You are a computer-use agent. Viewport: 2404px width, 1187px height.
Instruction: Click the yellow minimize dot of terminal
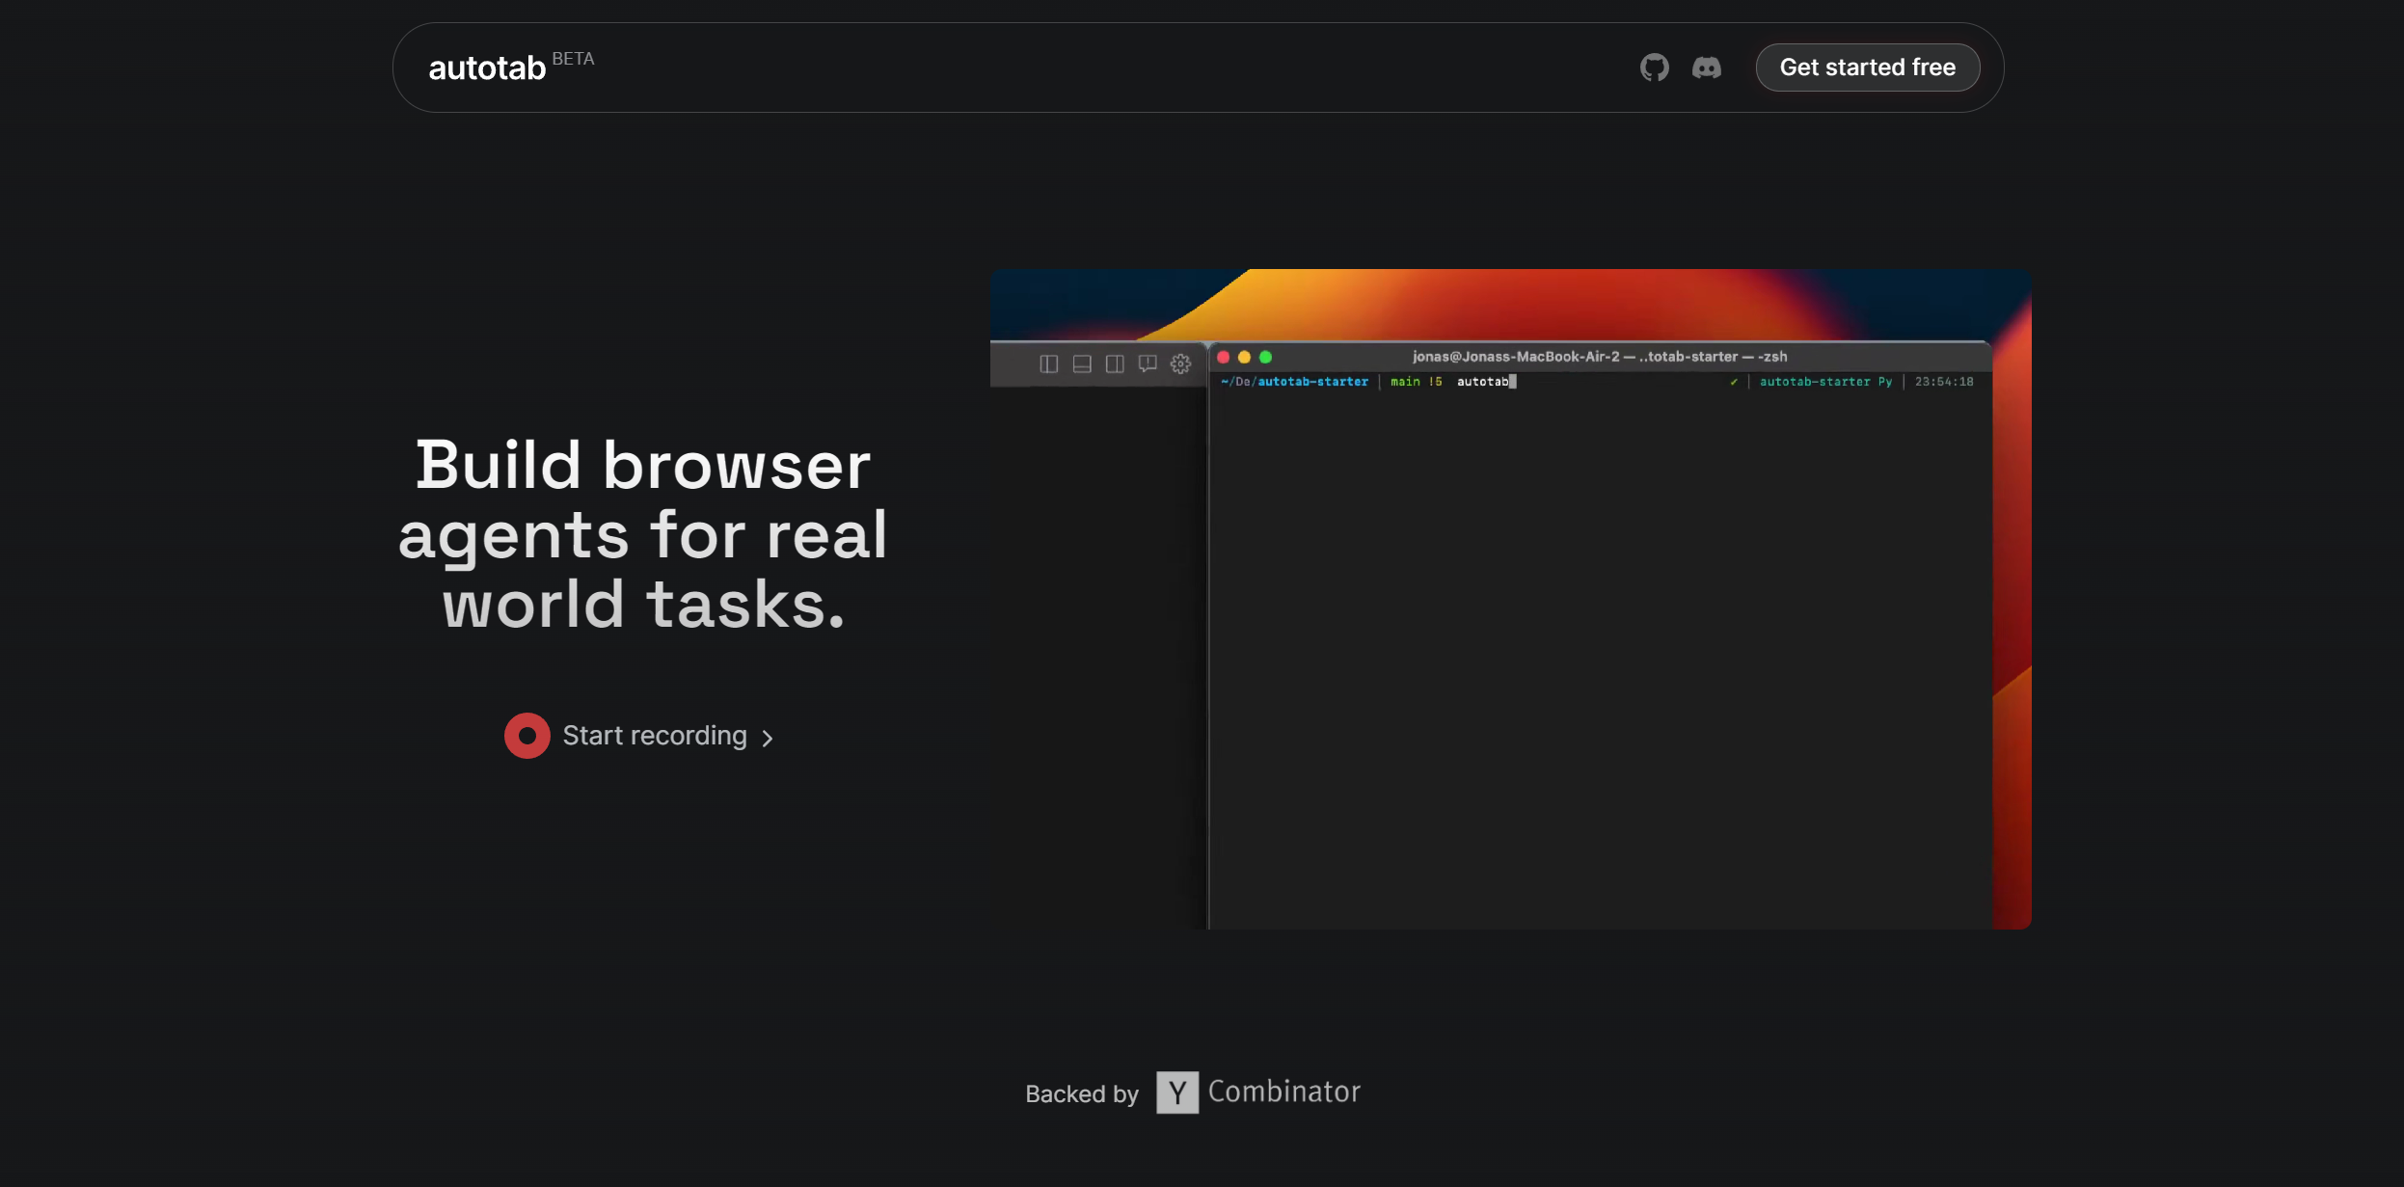(1244, 358)
